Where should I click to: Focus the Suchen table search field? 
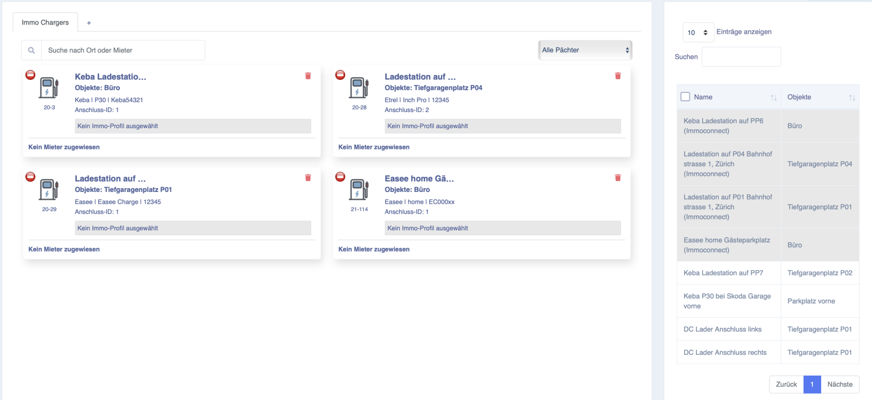(741, 57)
